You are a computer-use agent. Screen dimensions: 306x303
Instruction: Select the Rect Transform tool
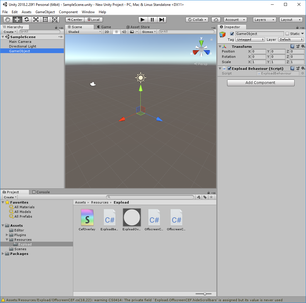[45, 20]
